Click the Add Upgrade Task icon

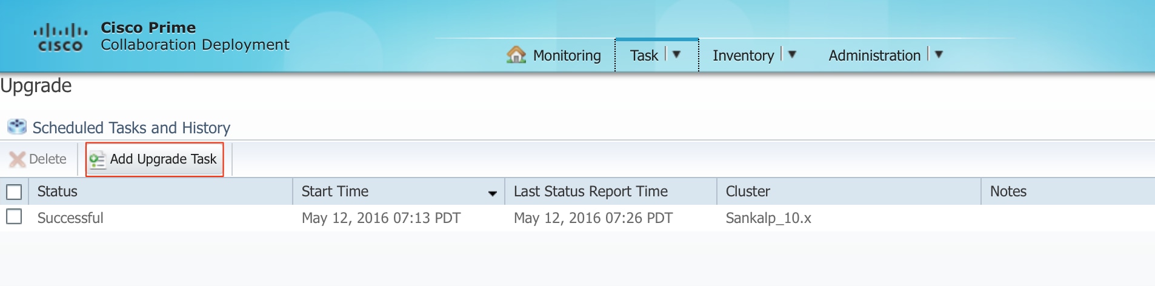[97, 159]
